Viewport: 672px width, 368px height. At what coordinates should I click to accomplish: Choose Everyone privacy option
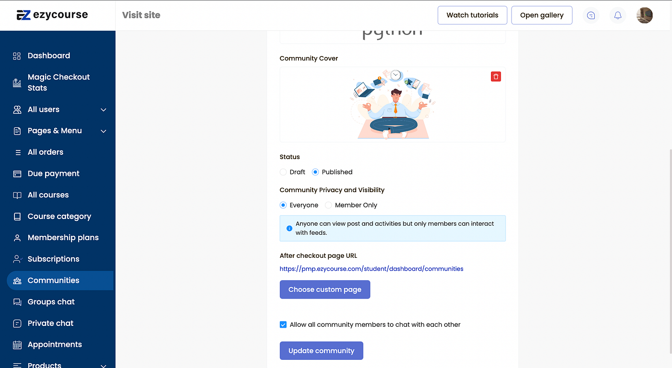283,205
